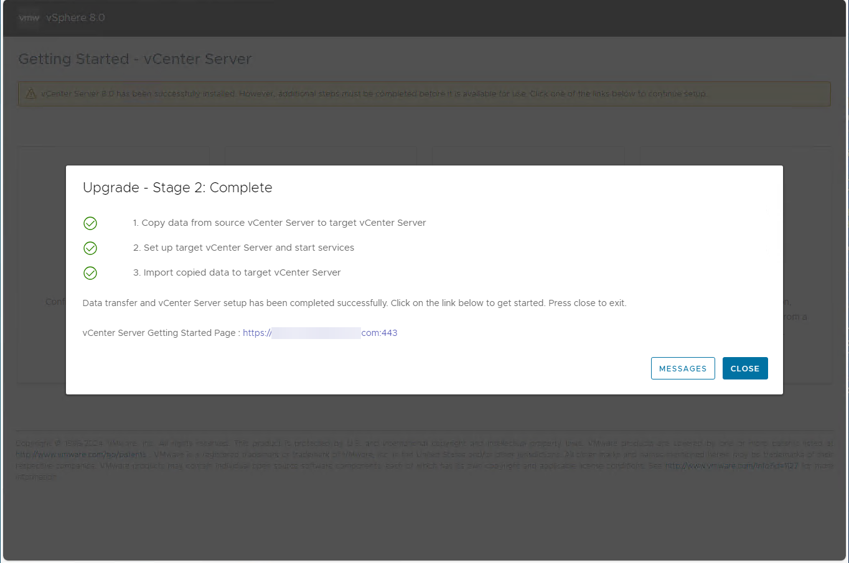The image size is (849, 563).
Task: Select the text "2. Set up target vCenter Server and start services"
Action: click(243, 248)
